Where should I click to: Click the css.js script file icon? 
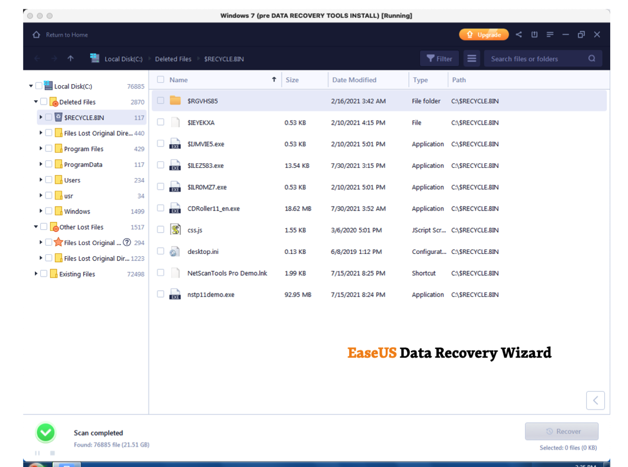175,230
